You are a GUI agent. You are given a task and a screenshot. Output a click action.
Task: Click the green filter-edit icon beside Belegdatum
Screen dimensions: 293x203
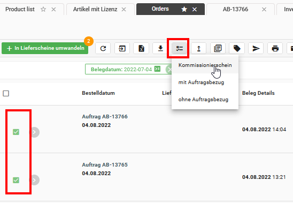coord(157,69)
